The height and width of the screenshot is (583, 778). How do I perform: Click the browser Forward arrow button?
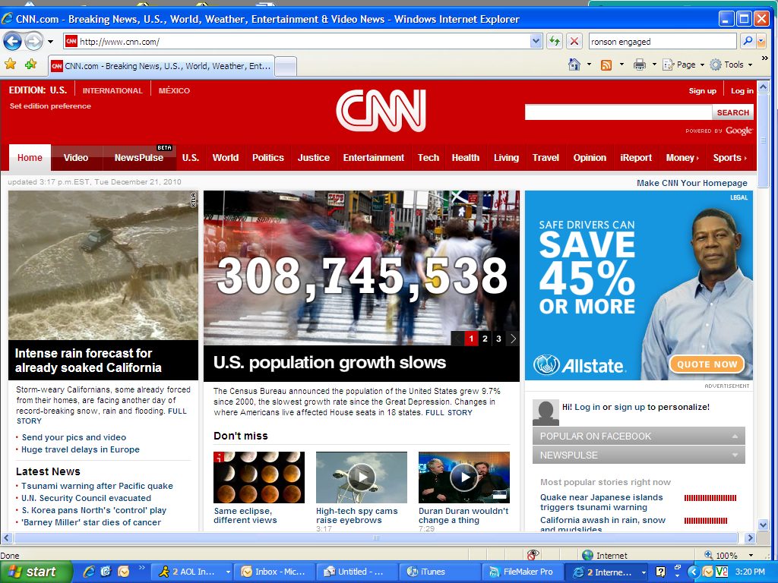click(33, 41)
